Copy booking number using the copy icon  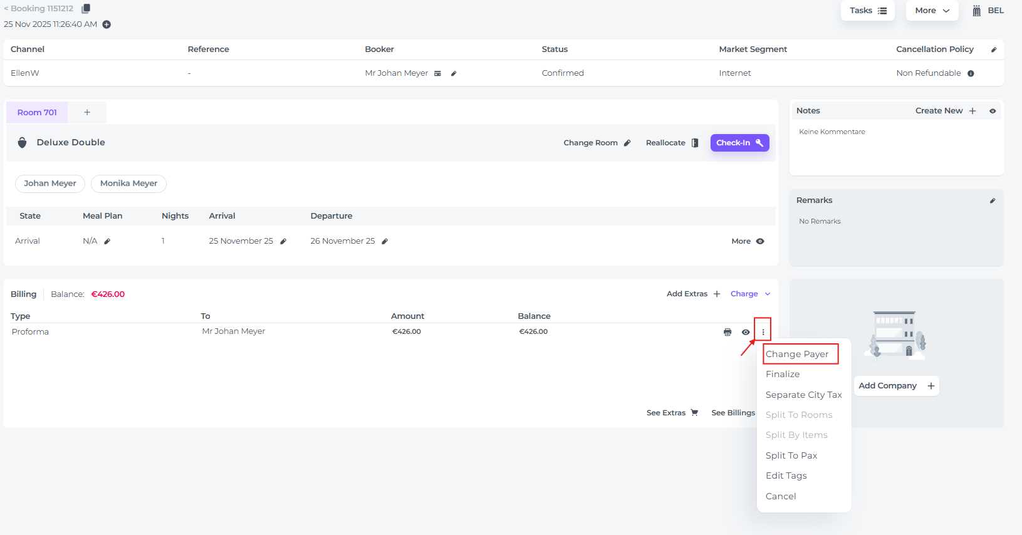coord(86,8)
